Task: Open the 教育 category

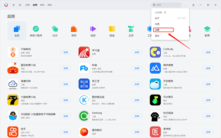Action: 207,31
